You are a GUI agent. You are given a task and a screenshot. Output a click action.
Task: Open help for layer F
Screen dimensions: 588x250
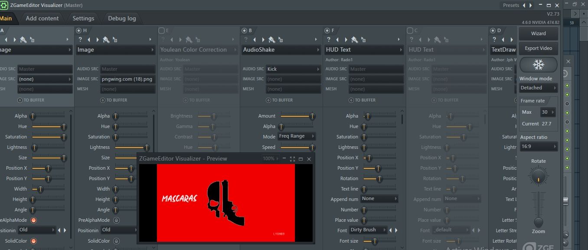[x=328, y=39]
